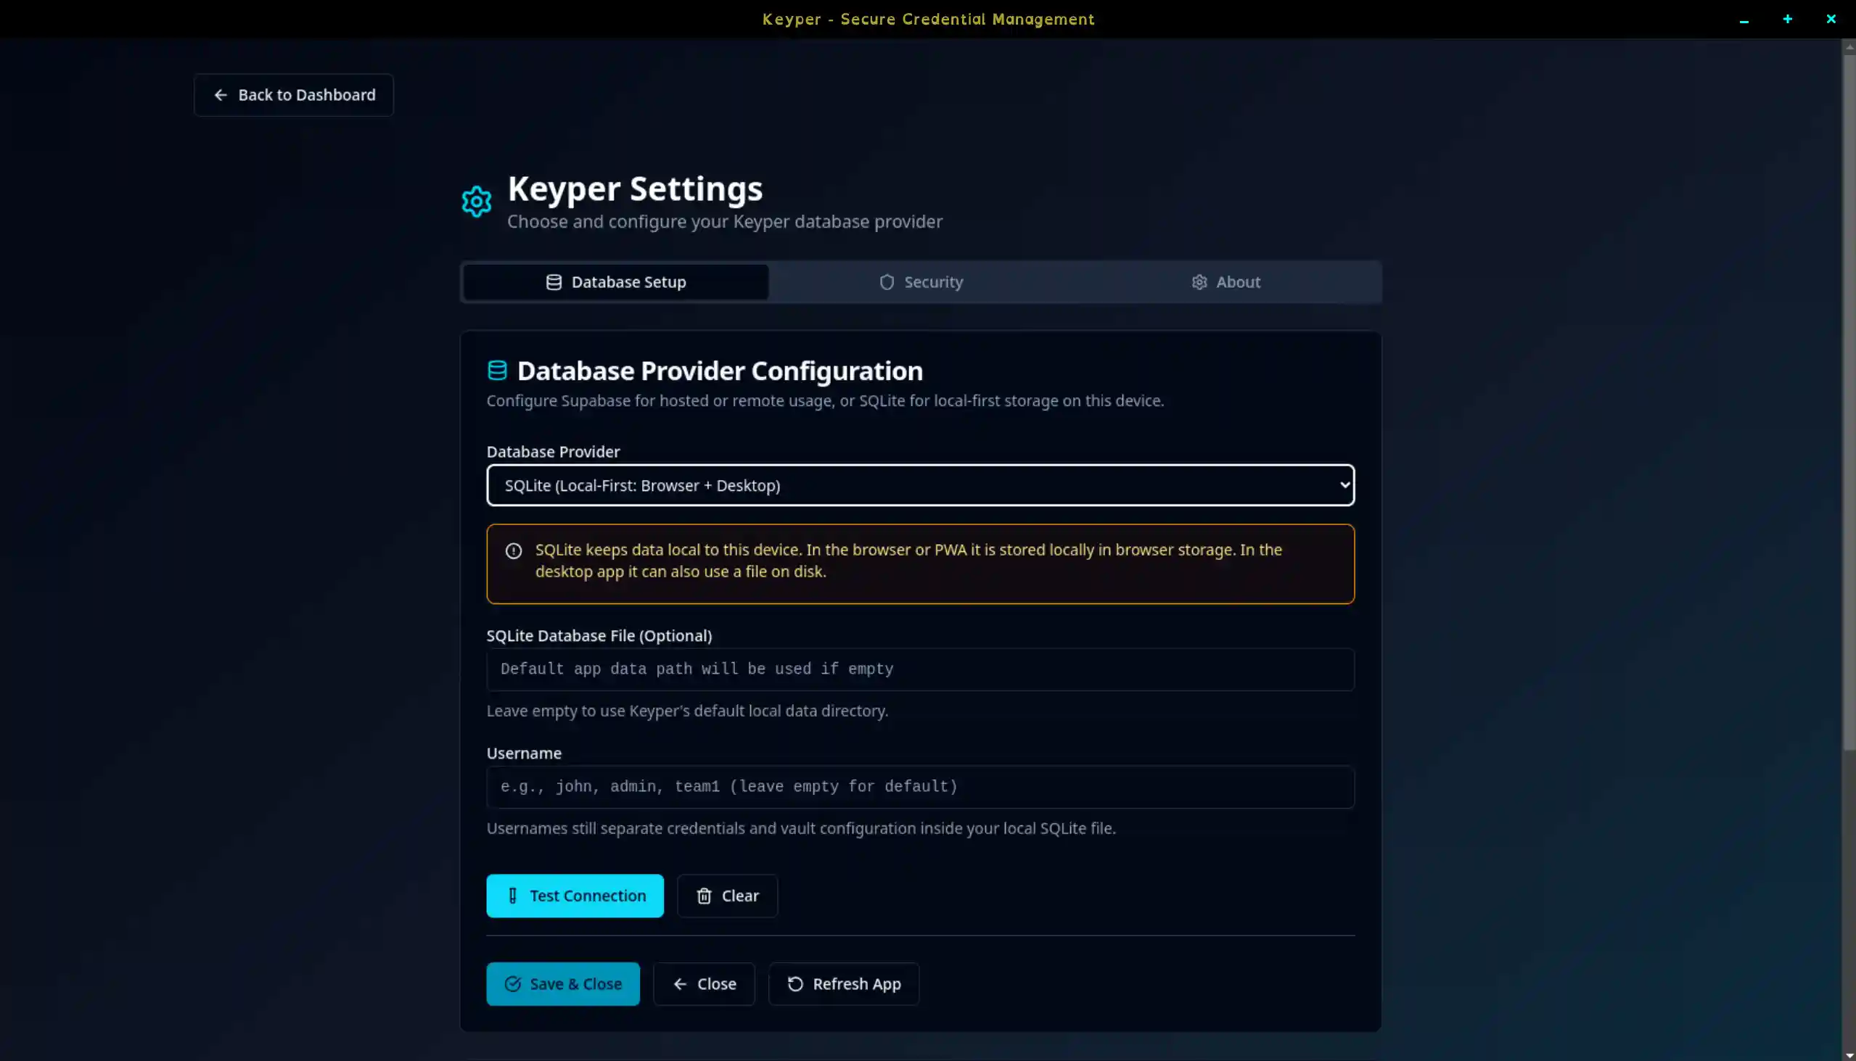Click the refresh icon on Refresh App button
The image size is (1856, 1061).
pyautogui.click(x=794, y=983)
